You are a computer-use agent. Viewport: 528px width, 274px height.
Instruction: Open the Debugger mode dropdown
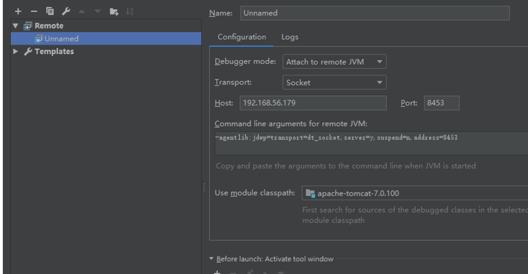point(334,62)
